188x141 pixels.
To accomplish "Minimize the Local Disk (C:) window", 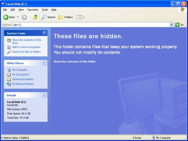I will 173,4.
